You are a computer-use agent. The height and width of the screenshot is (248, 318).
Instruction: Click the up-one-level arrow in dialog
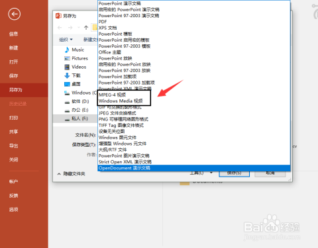pos(86,28)
